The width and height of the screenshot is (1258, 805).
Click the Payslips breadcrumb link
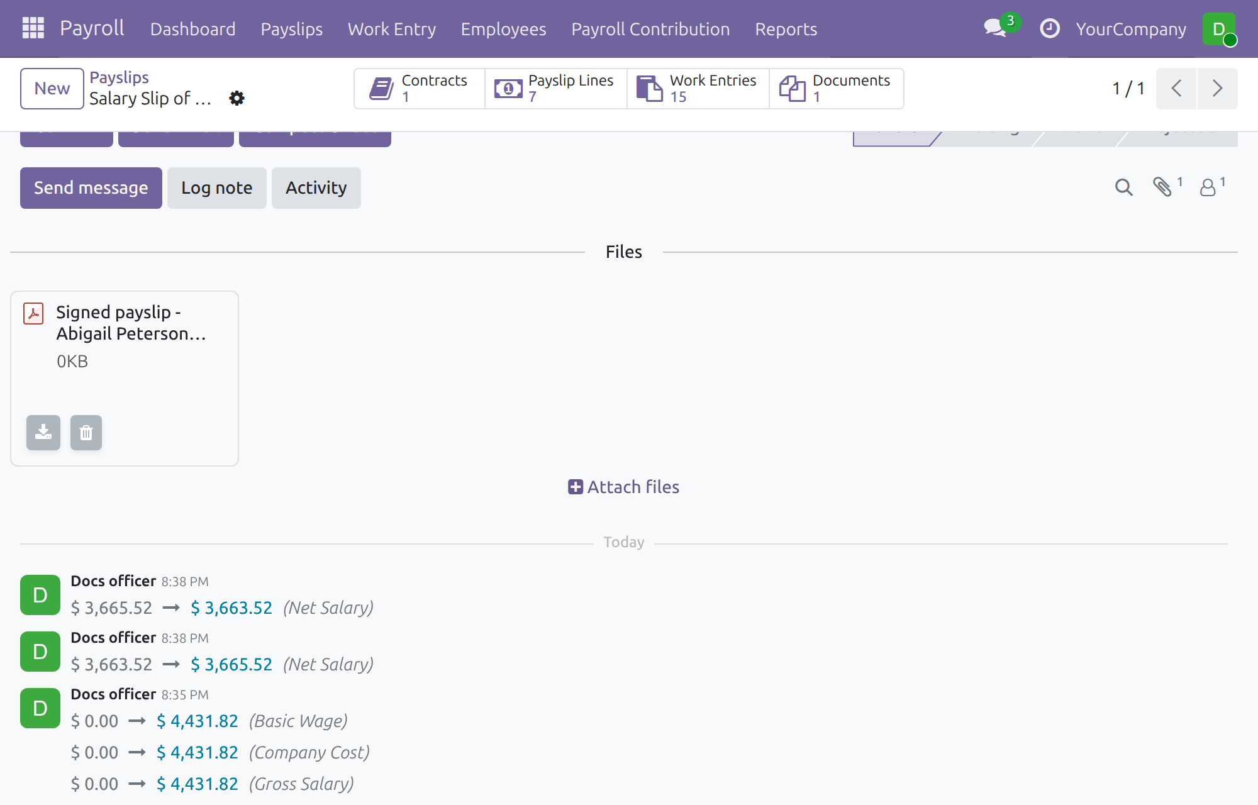119,77
